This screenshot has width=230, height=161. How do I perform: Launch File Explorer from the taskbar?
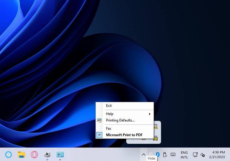pyautogui.click(x=21, y=155)
